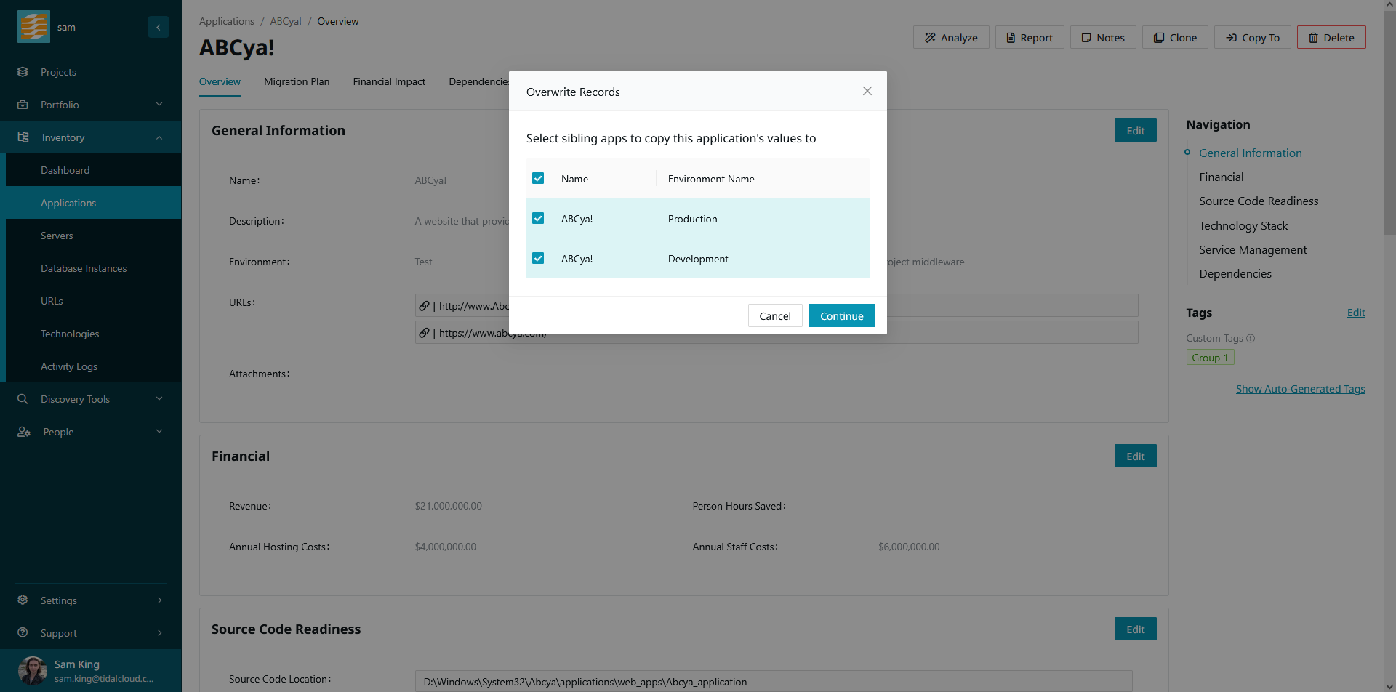The image size is (1396, 692).
Task: Click the Support help icon
Action: (23, 633)
